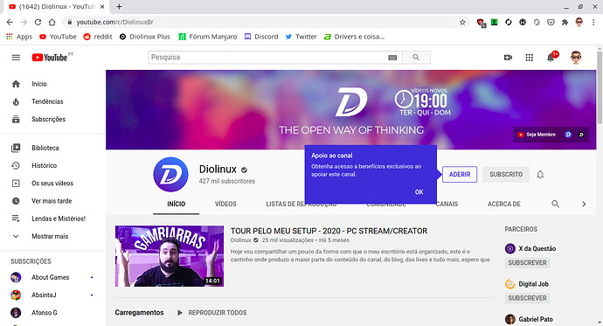Bookmark this page with the star icon
Viewport: 603px width, 326px height.
pos(462,23)
